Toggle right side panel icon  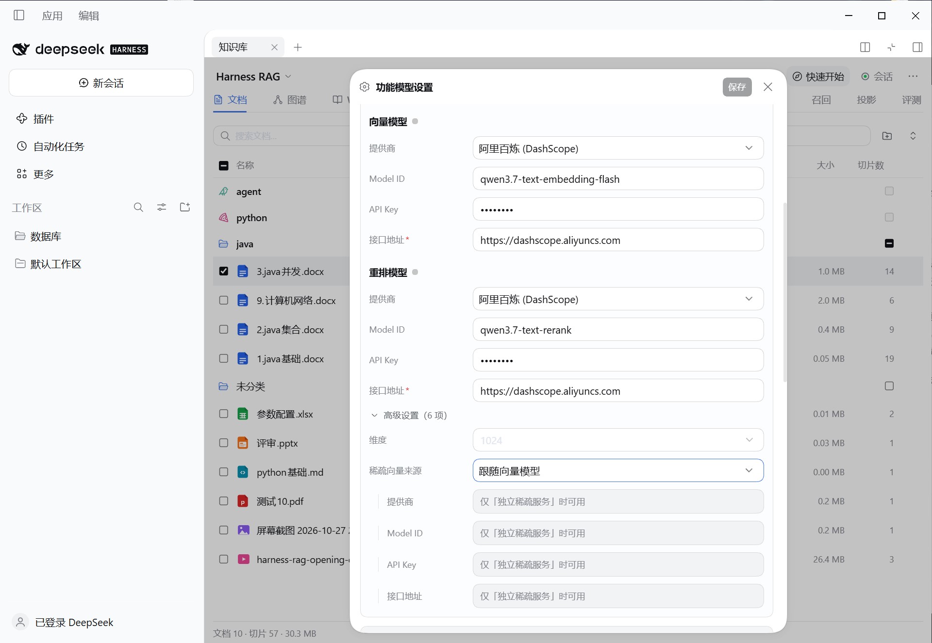tap(917, 47)
